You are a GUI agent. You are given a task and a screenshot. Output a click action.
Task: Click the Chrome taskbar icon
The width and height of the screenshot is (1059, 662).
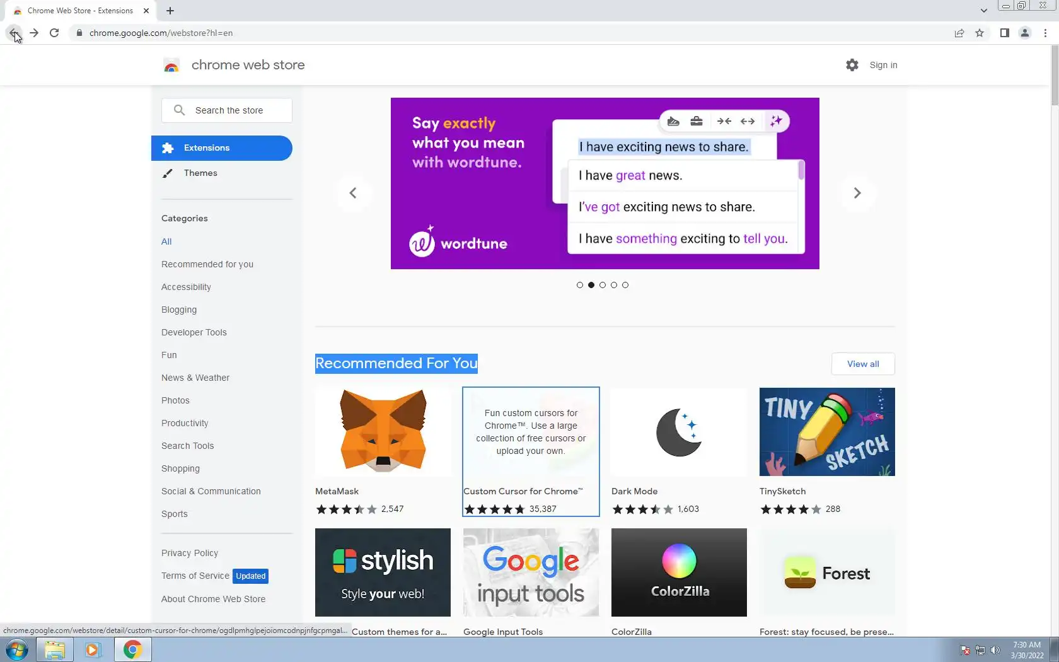[x=132, y=650]
